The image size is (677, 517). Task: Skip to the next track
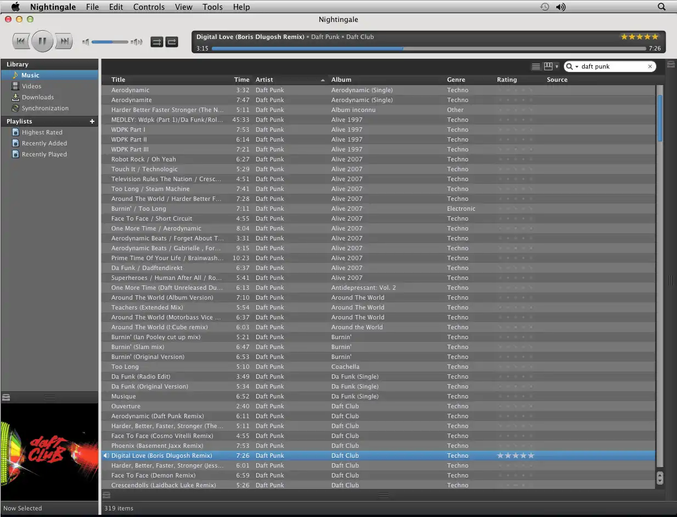pos(64,41)
